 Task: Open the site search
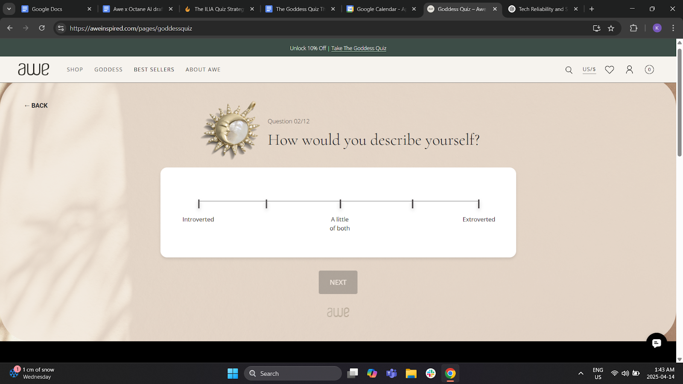click(569, 70)
